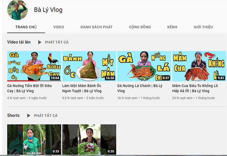Open the 0:33 Shorts video thumbnail
This screenshot has height=156, width=227.
(x=34, y=140)
